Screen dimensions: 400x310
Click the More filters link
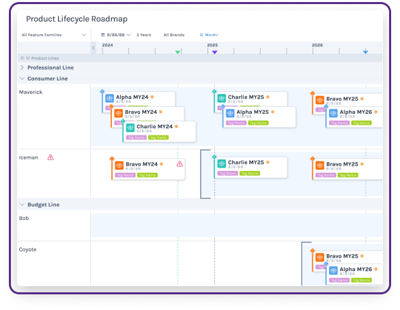coord(209,35)
